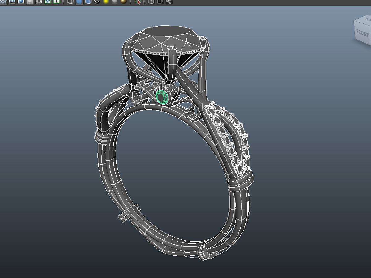Show the Field Chart overlay

[39, 2]
